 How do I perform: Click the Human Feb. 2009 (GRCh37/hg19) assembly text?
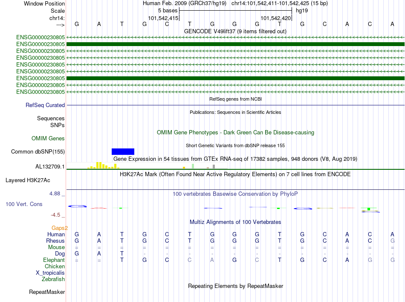(185, 3)
